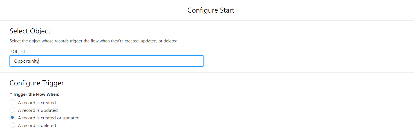Click the "Select Object" section heading
The width and height of the screenshot is (414, 134).
click(x=30, y=31)
